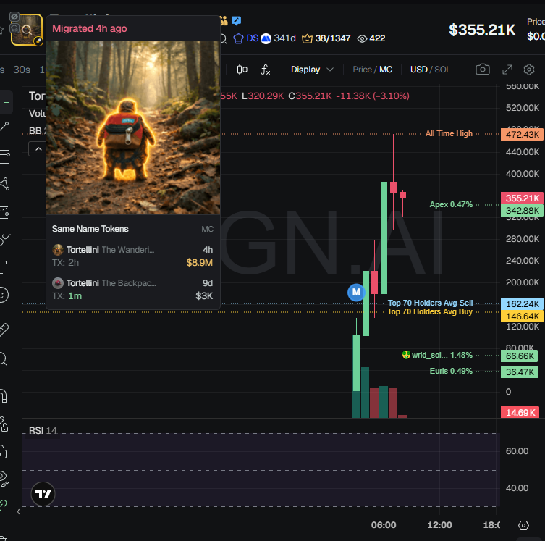This screenshot has width=545, height=541.
Task: Select SOL currency display
Action: coord(442,70)
